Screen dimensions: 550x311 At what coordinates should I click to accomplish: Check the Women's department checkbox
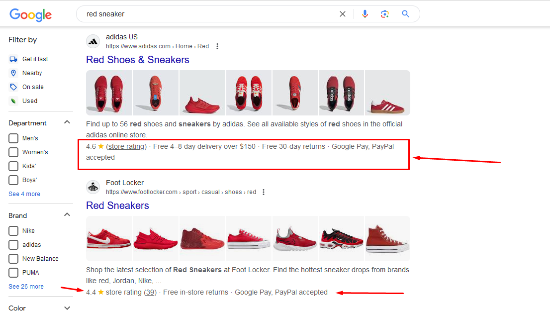[13, 152]
